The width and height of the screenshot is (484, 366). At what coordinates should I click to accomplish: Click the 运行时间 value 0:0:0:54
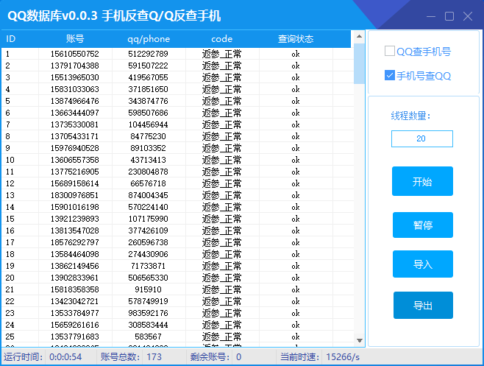tap(65, 357)
